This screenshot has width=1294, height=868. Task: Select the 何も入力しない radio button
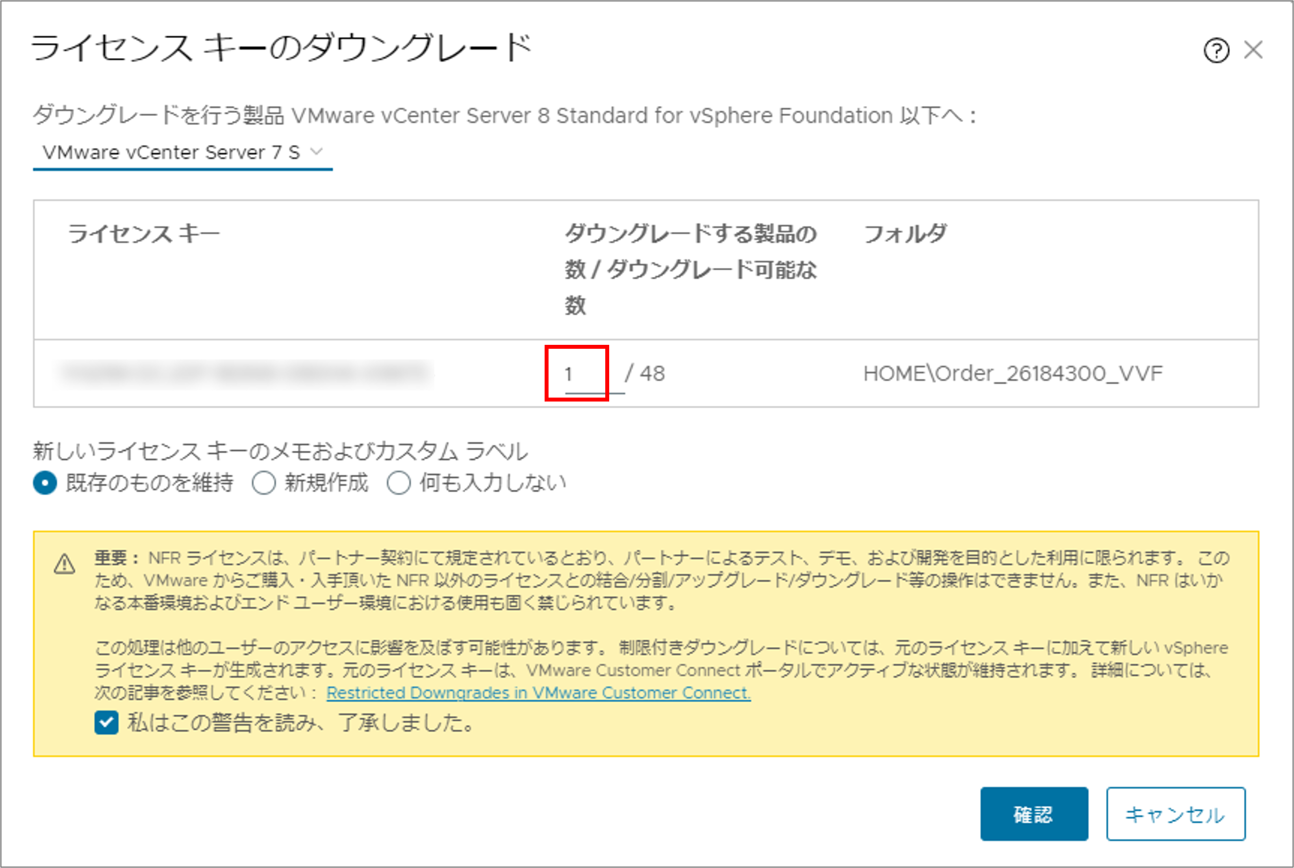coord(399,483)
